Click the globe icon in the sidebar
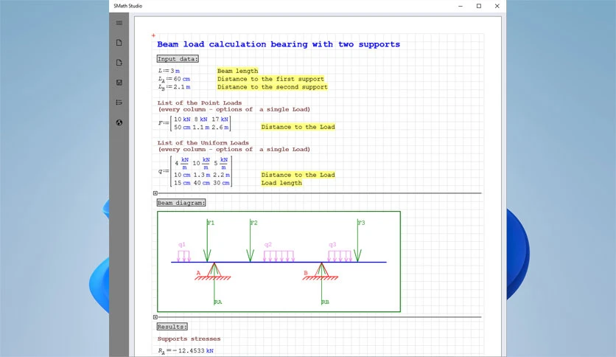 [x=119, y=122]
